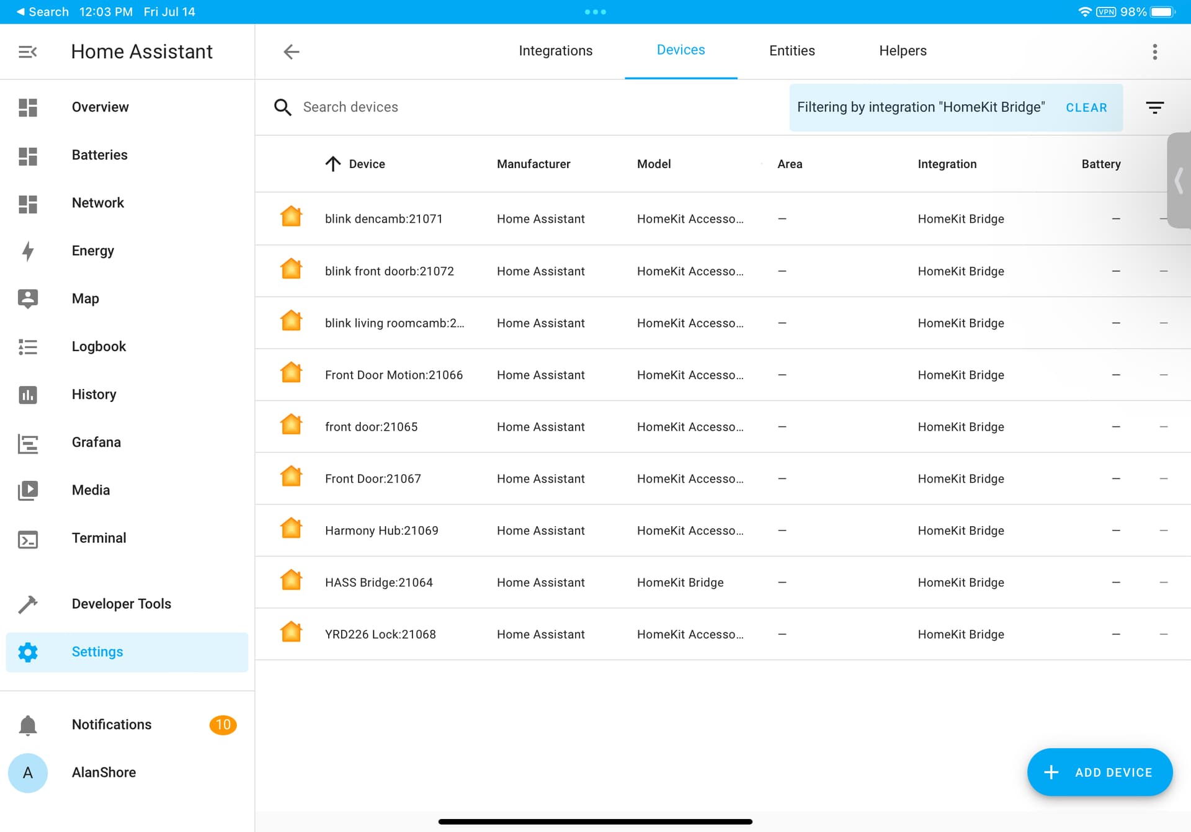
Task: Switch to the Entities tab
Action: 792,50
